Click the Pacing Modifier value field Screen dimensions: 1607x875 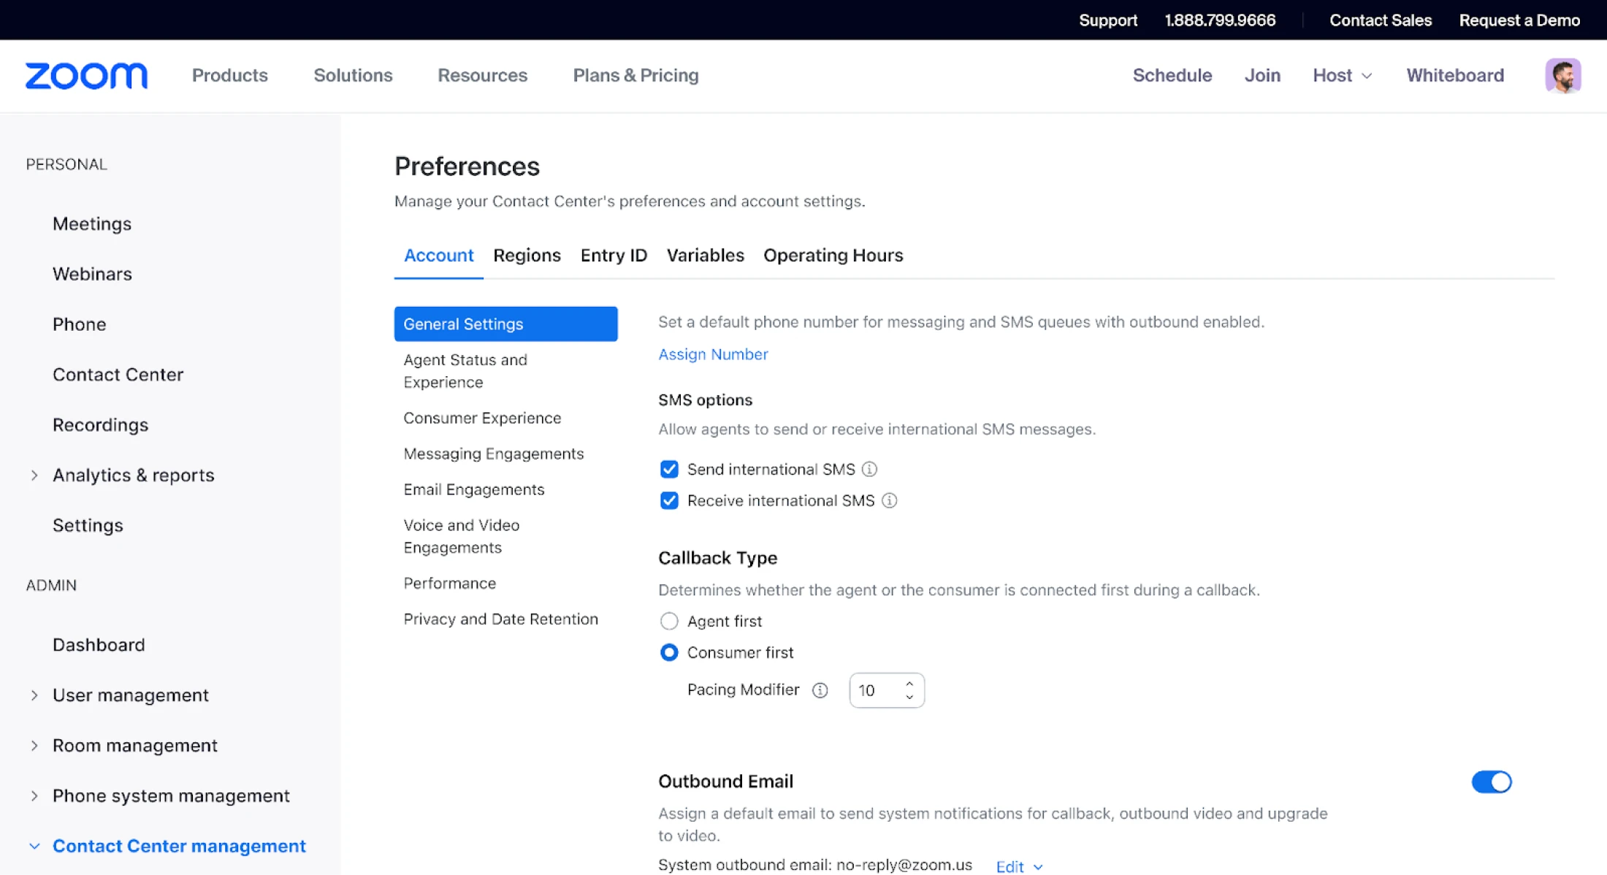[877, 690]
